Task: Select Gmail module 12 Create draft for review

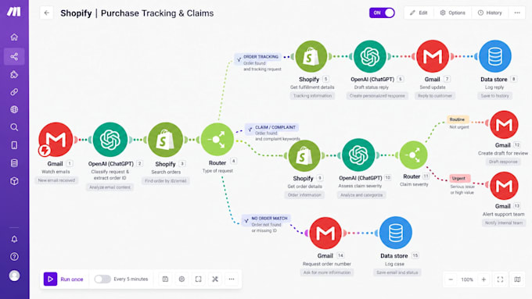Action: (x=504, y=125)
